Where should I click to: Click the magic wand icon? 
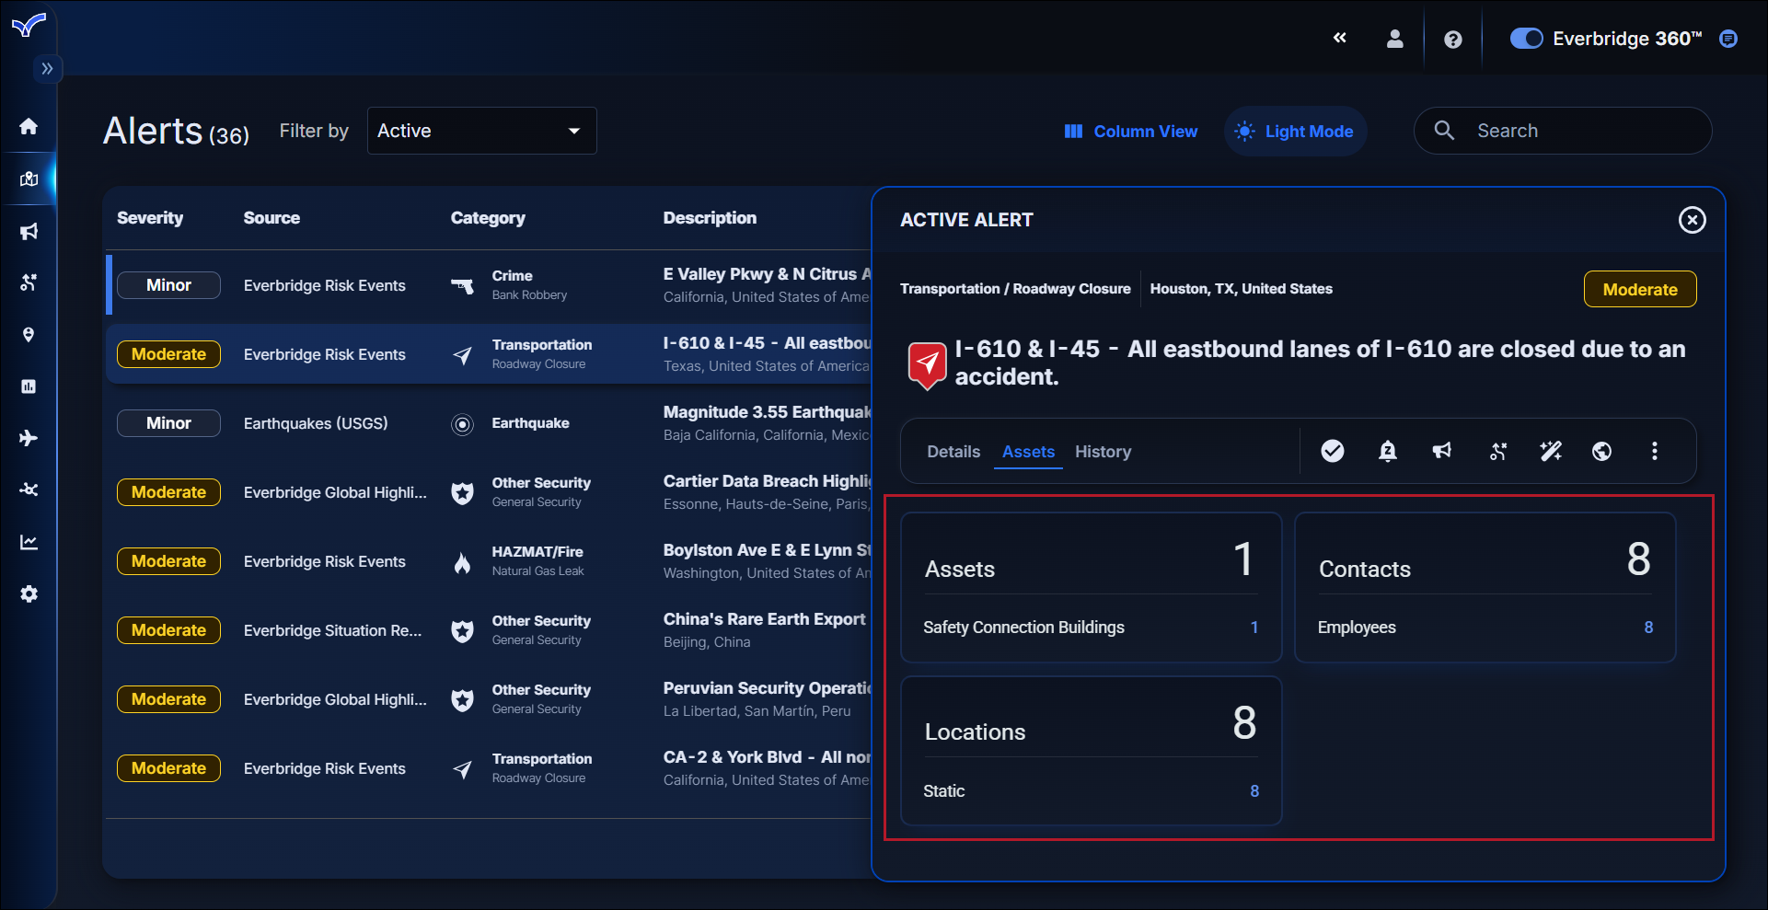(1551, 451)
